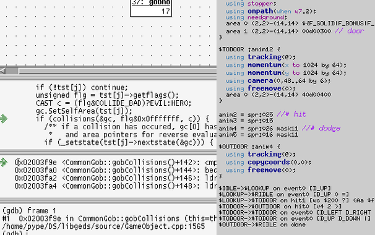Click the 'if (collisions(&gc, flg&0xfffffff, c))' line

tap(123, 119)
